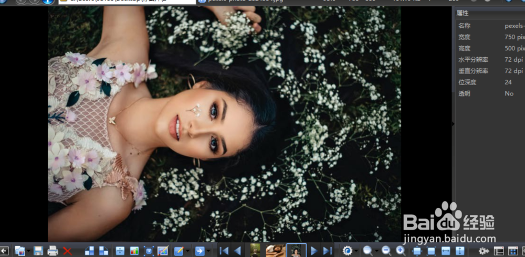Fit the image to window width
525x257 pixels.
point(446,251)
